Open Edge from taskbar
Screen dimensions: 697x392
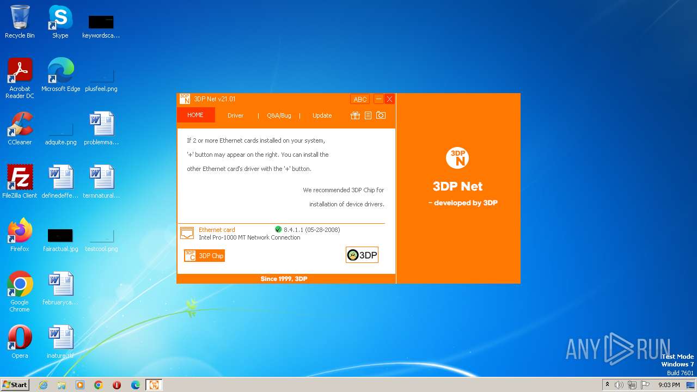pos(136,385)
